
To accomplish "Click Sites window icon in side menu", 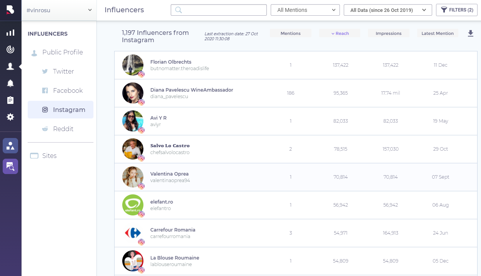I will (34, 156).
